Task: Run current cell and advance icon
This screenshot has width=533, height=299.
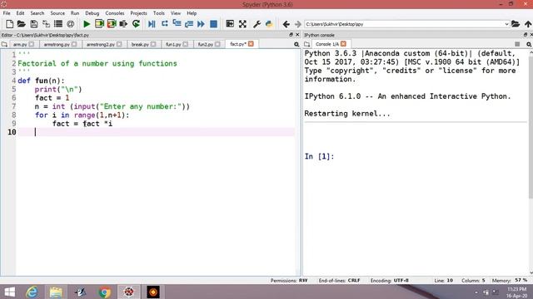Action: coord(112,24)
